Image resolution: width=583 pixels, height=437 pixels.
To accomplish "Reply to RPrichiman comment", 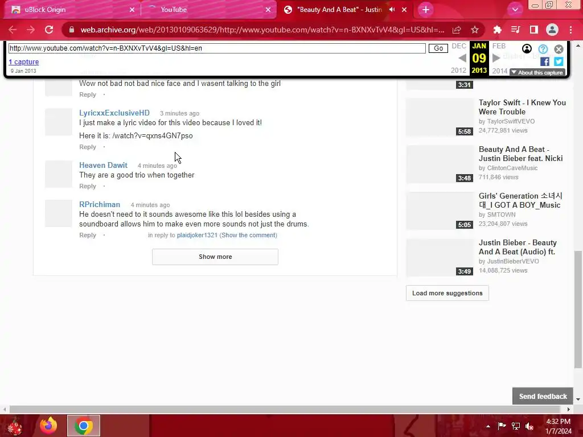I will click(x=87, y=235).
